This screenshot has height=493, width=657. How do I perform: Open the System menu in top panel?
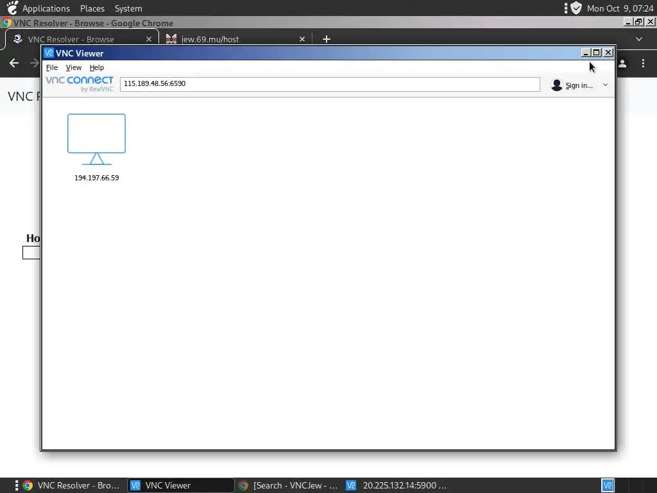(x=128, y=8)
